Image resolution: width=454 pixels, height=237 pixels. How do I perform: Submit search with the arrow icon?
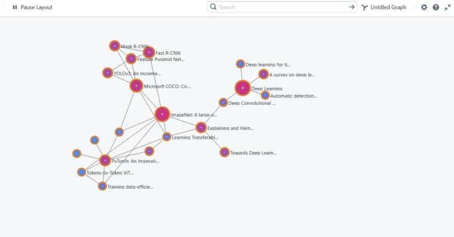coord(352,7)
